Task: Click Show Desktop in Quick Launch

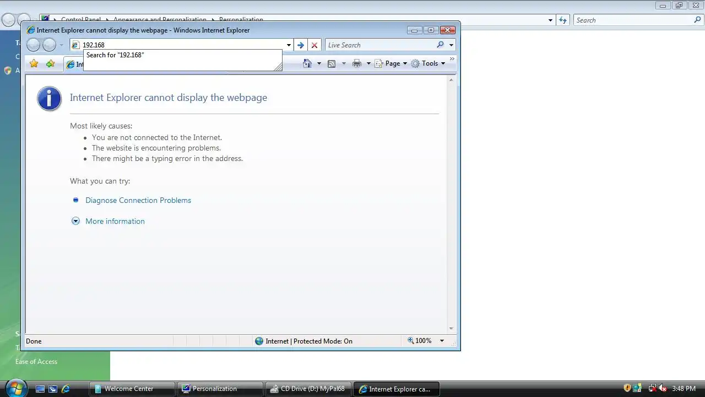Action: (x=40, y=389)
